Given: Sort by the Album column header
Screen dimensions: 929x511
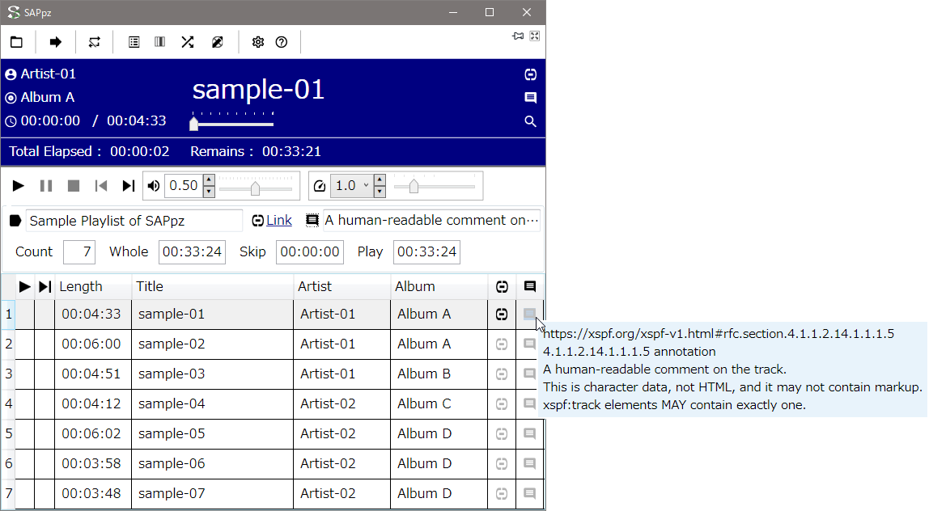Looking at the screenshot, I should tap(439, 286).
